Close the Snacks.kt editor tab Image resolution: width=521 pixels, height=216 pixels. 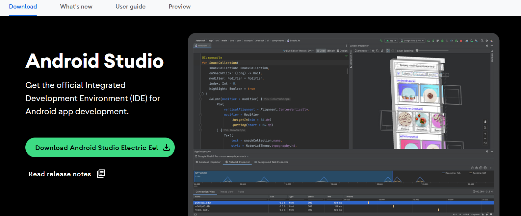(209, 46)
